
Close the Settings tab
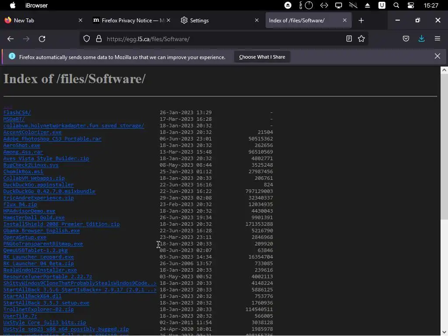click(x=256, y=20)
